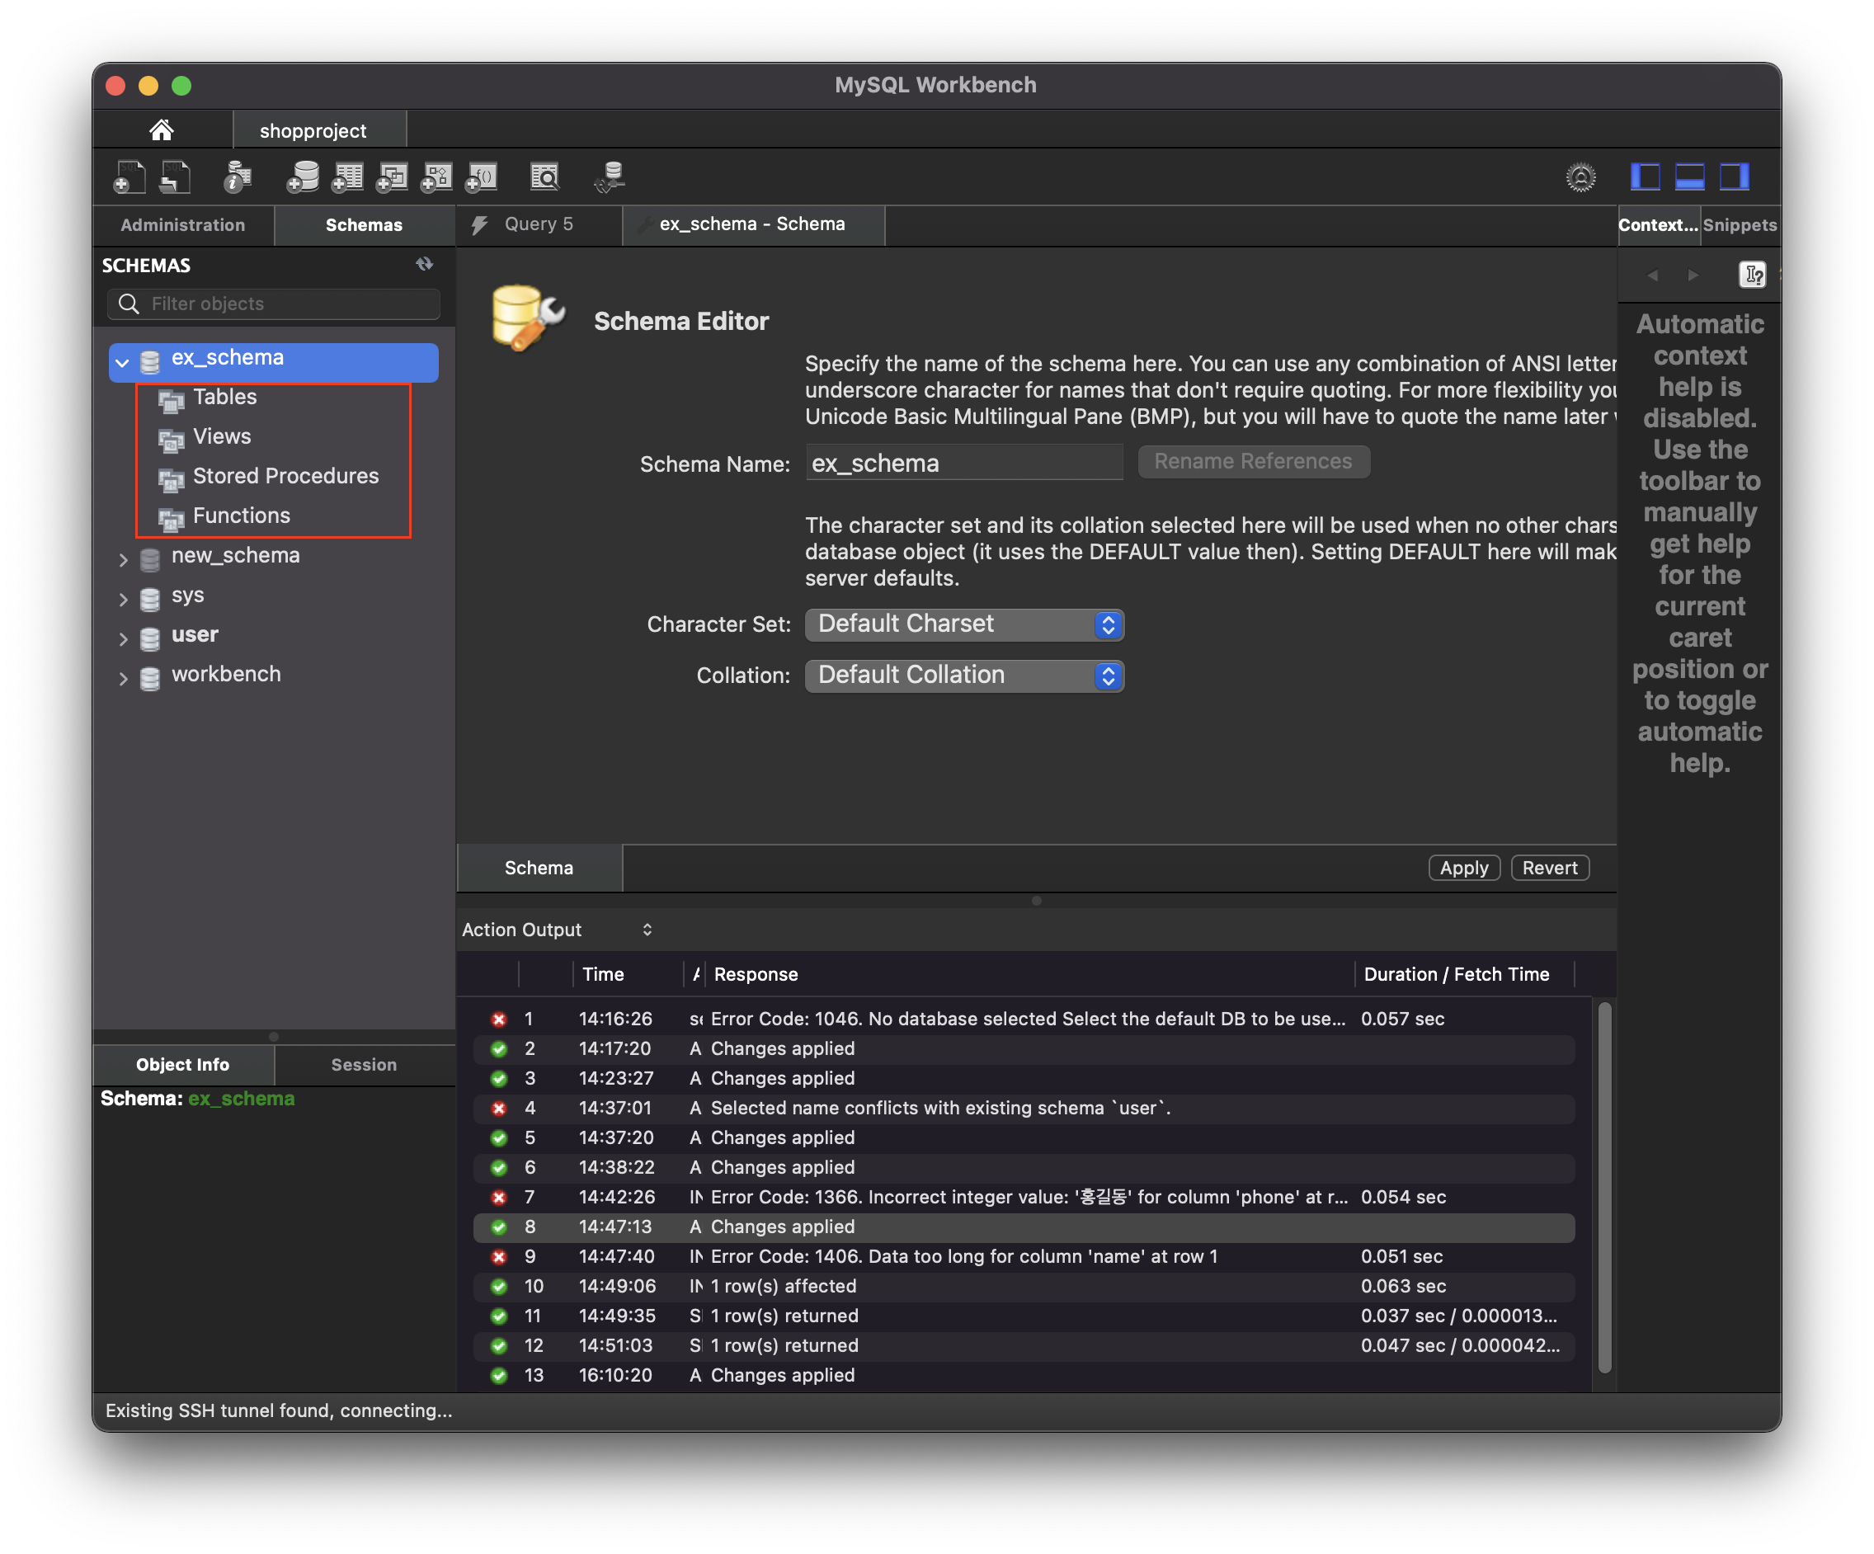
Task: Toggle the bottom output panel visibility
Action: (1689, 177)
